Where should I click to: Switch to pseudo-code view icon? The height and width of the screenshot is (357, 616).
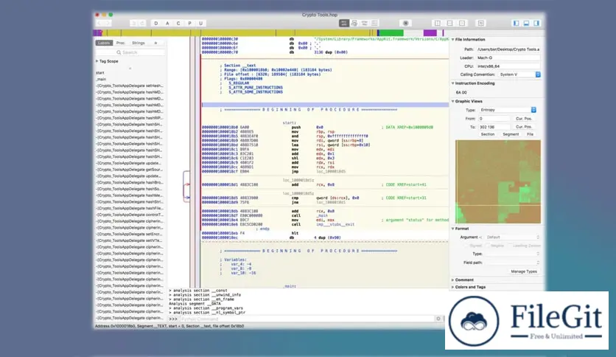tap(365, 23)
